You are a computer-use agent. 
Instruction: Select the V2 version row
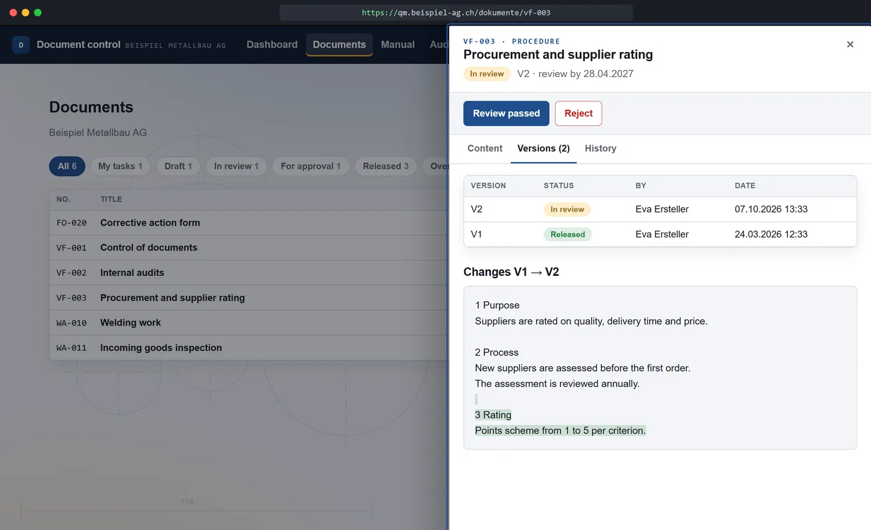[x=660, y=209]
